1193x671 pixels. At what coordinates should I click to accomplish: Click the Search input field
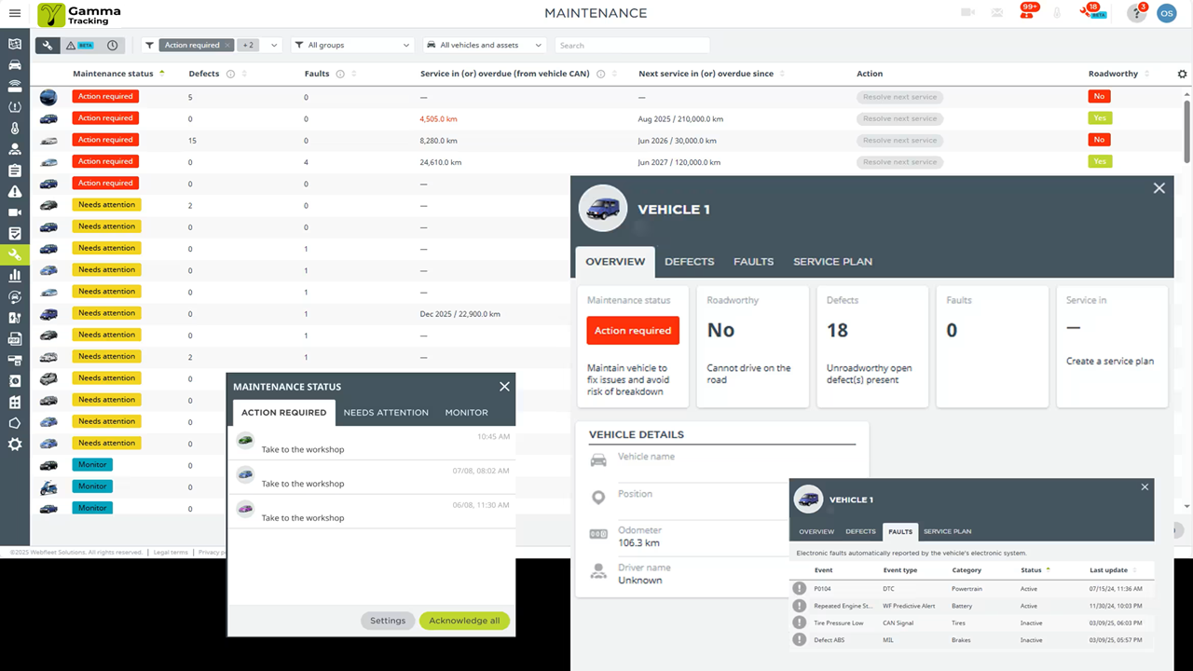pyautogui.click(x=632, y=46)
